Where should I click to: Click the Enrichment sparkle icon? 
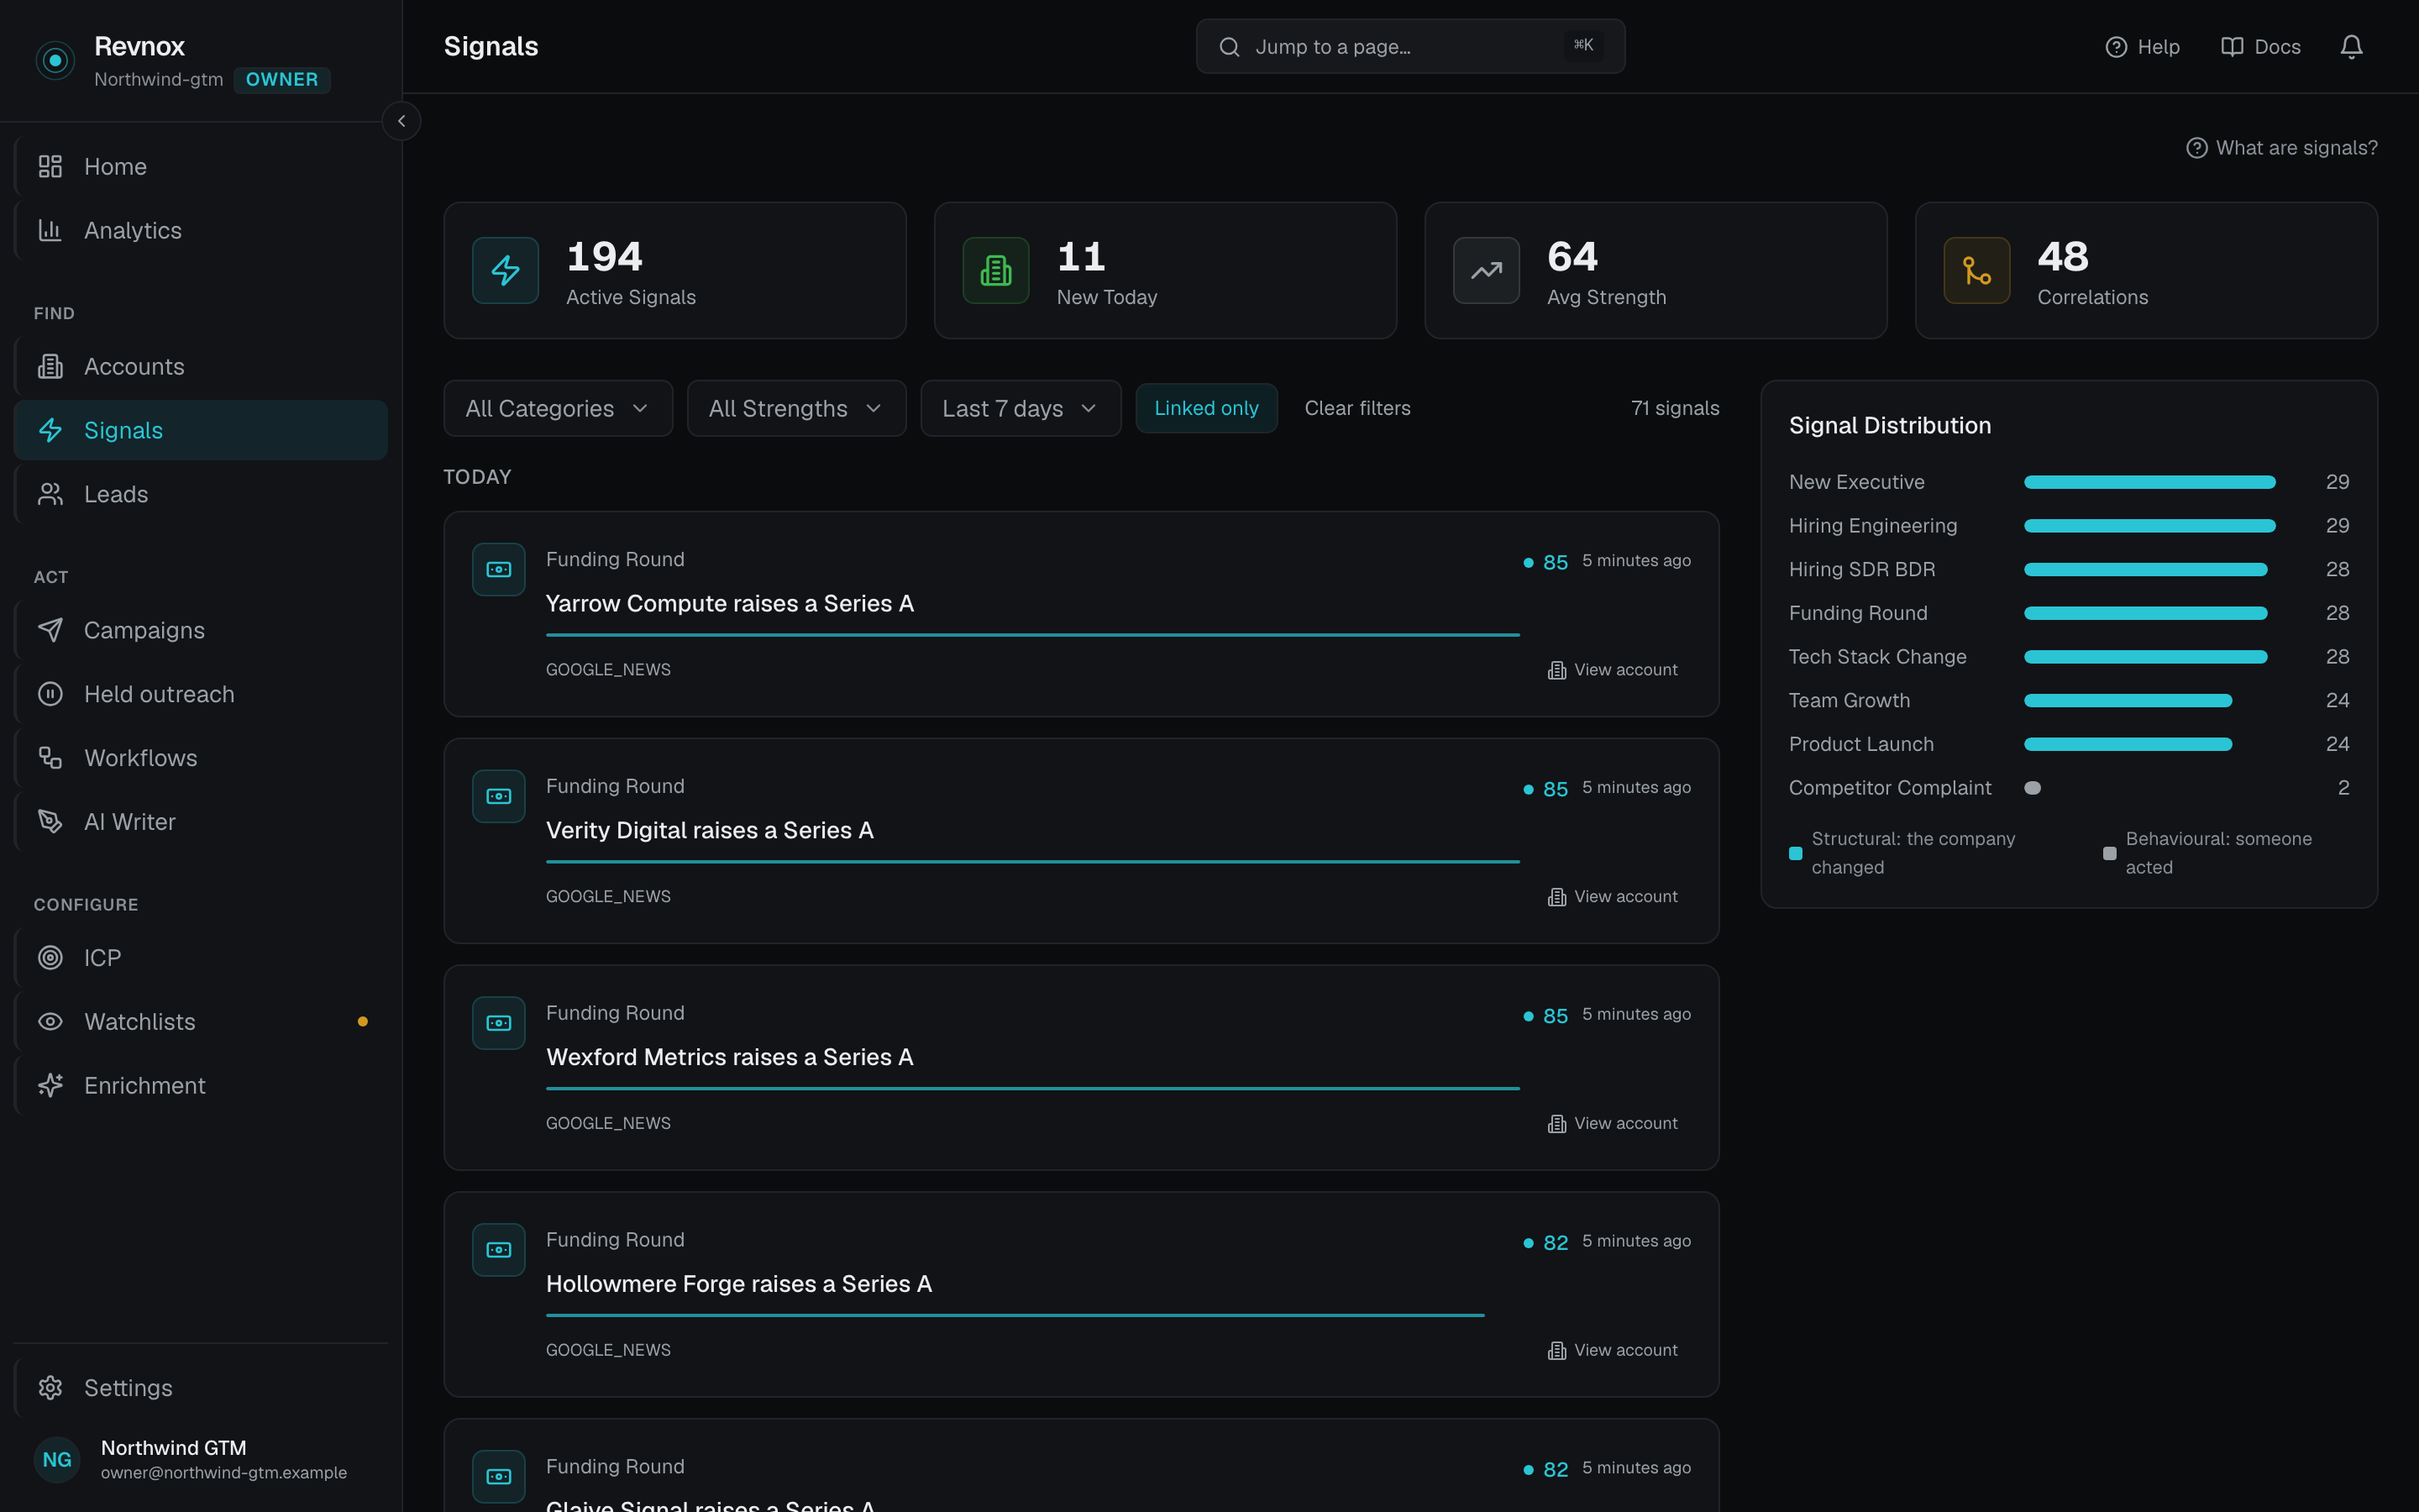[50, 1086]
